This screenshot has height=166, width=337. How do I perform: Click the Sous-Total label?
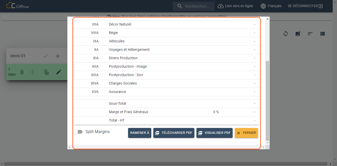[117, 103]
